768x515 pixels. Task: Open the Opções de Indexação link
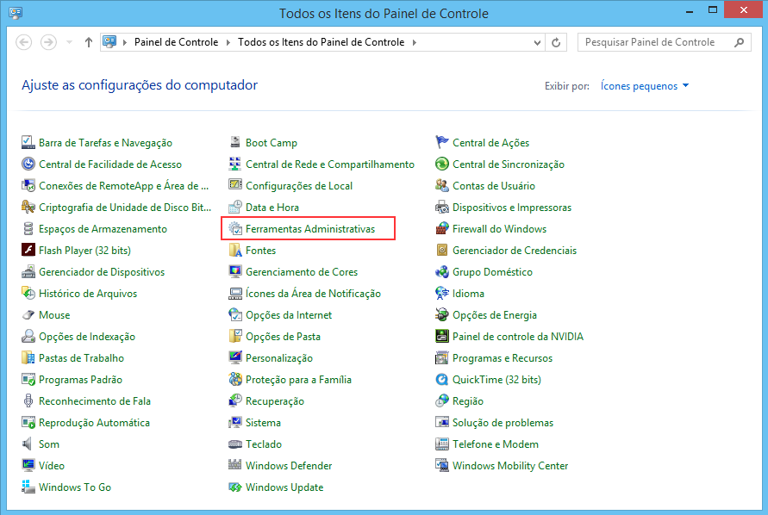tap(87, 337)
